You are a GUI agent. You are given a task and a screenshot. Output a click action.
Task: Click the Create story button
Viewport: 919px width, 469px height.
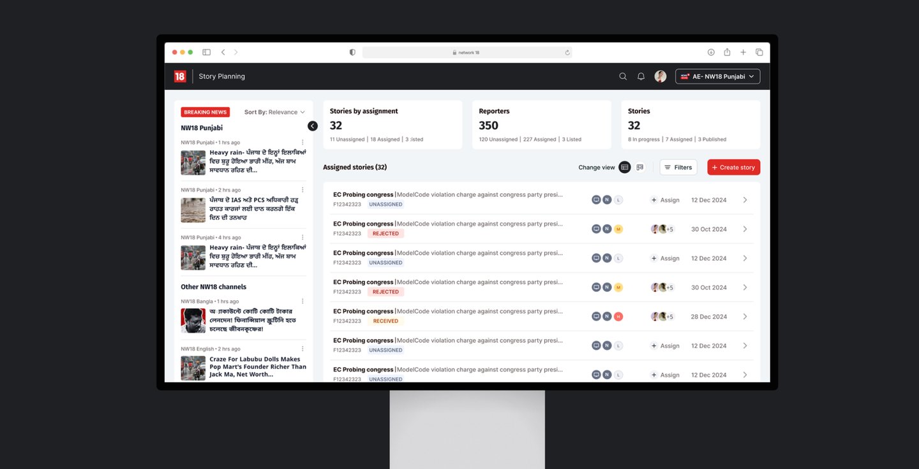(x=733, y=168)
